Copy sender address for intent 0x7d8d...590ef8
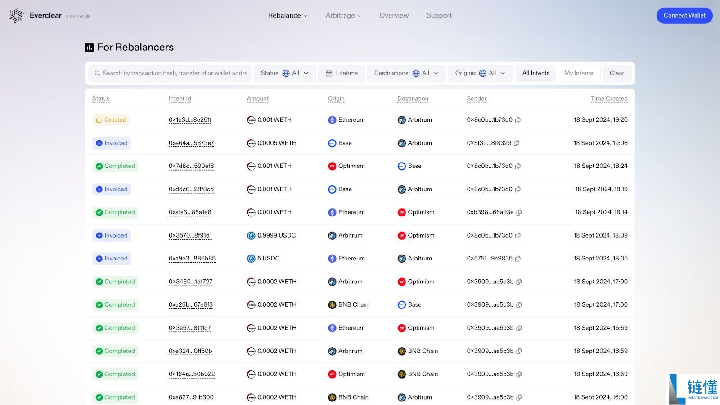720x405 pixels. click(518, 166)
